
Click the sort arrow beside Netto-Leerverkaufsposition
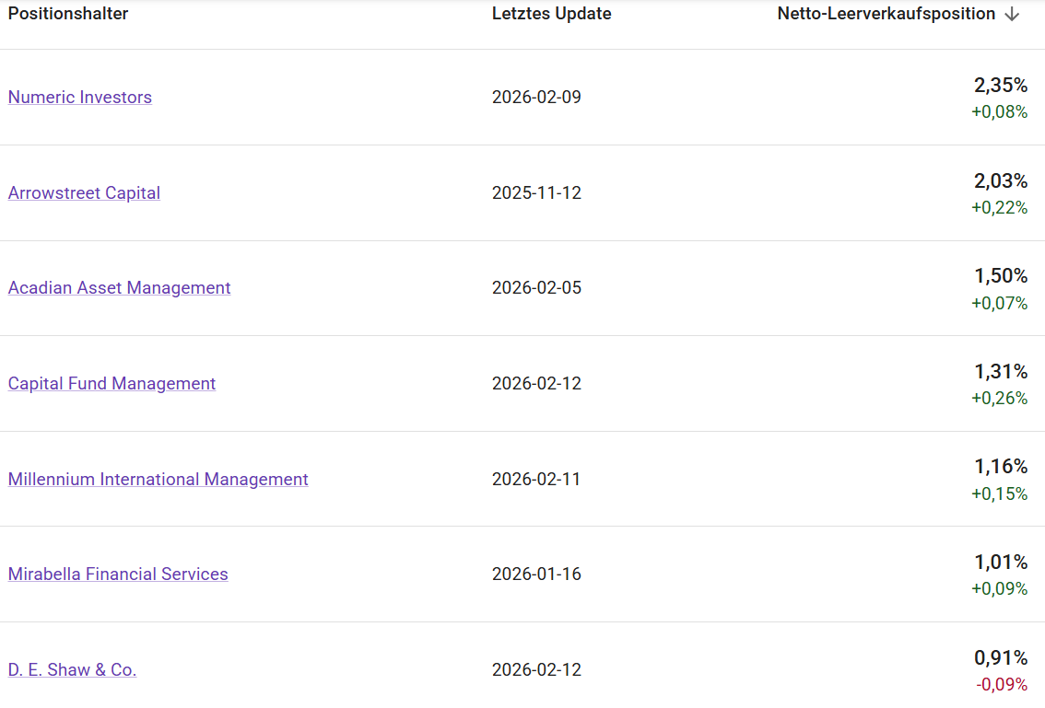(x=1012, y=15)
